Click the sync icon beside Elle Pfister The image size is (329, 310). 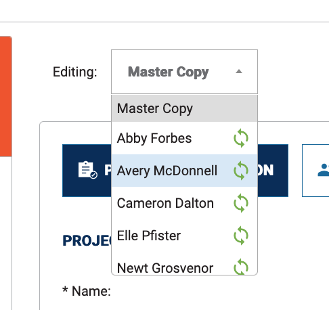coord(241,236)
